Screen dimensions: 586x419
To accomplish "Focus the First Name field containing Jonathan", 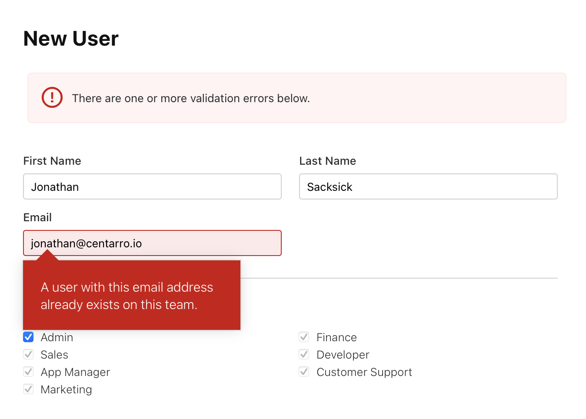I will click(152, 186).
